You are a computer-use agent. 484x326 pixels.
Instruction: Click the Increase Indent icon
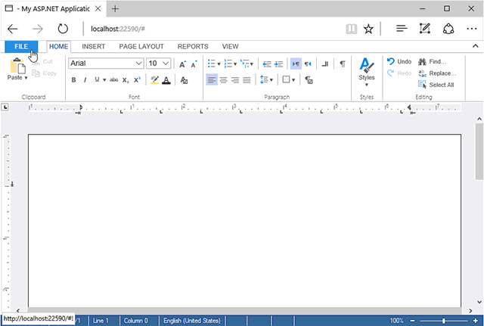point(279,64)
